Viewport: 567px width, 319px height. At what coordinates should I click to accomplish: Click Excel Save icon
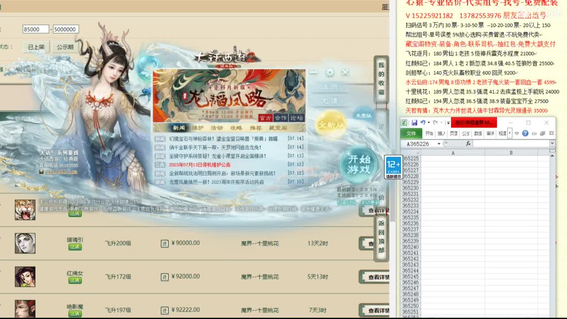click(414, 122)
